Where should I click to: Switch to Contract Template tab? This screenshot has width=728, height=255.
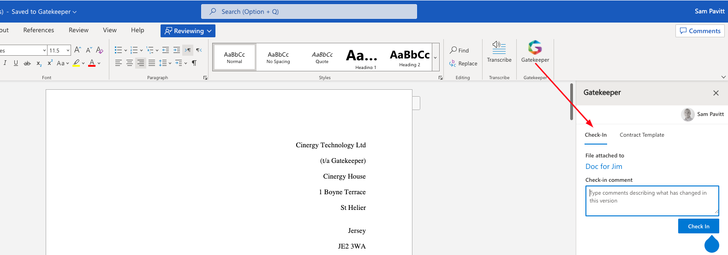[642, 135]
